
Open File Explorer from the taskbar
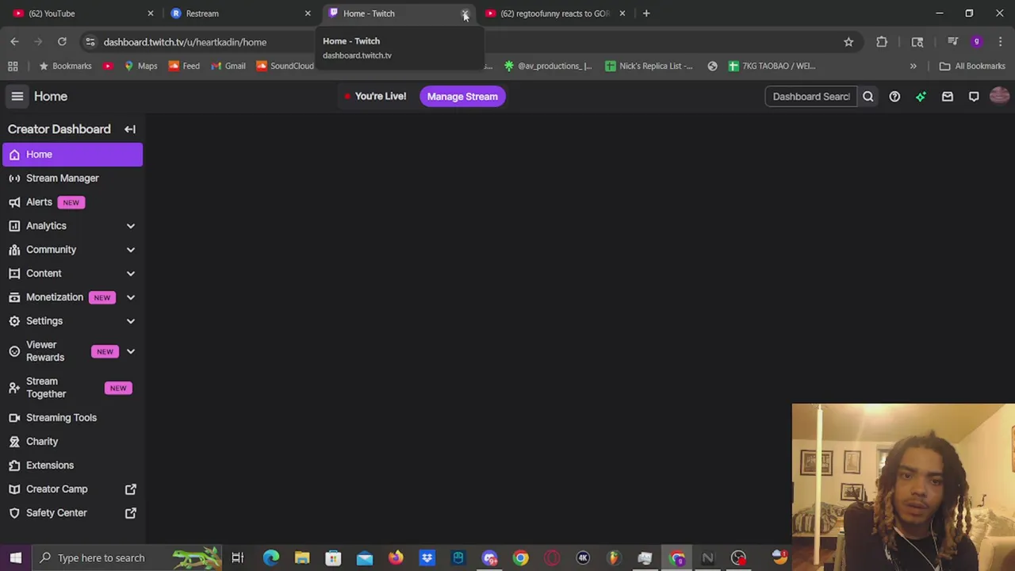[302, 558]
